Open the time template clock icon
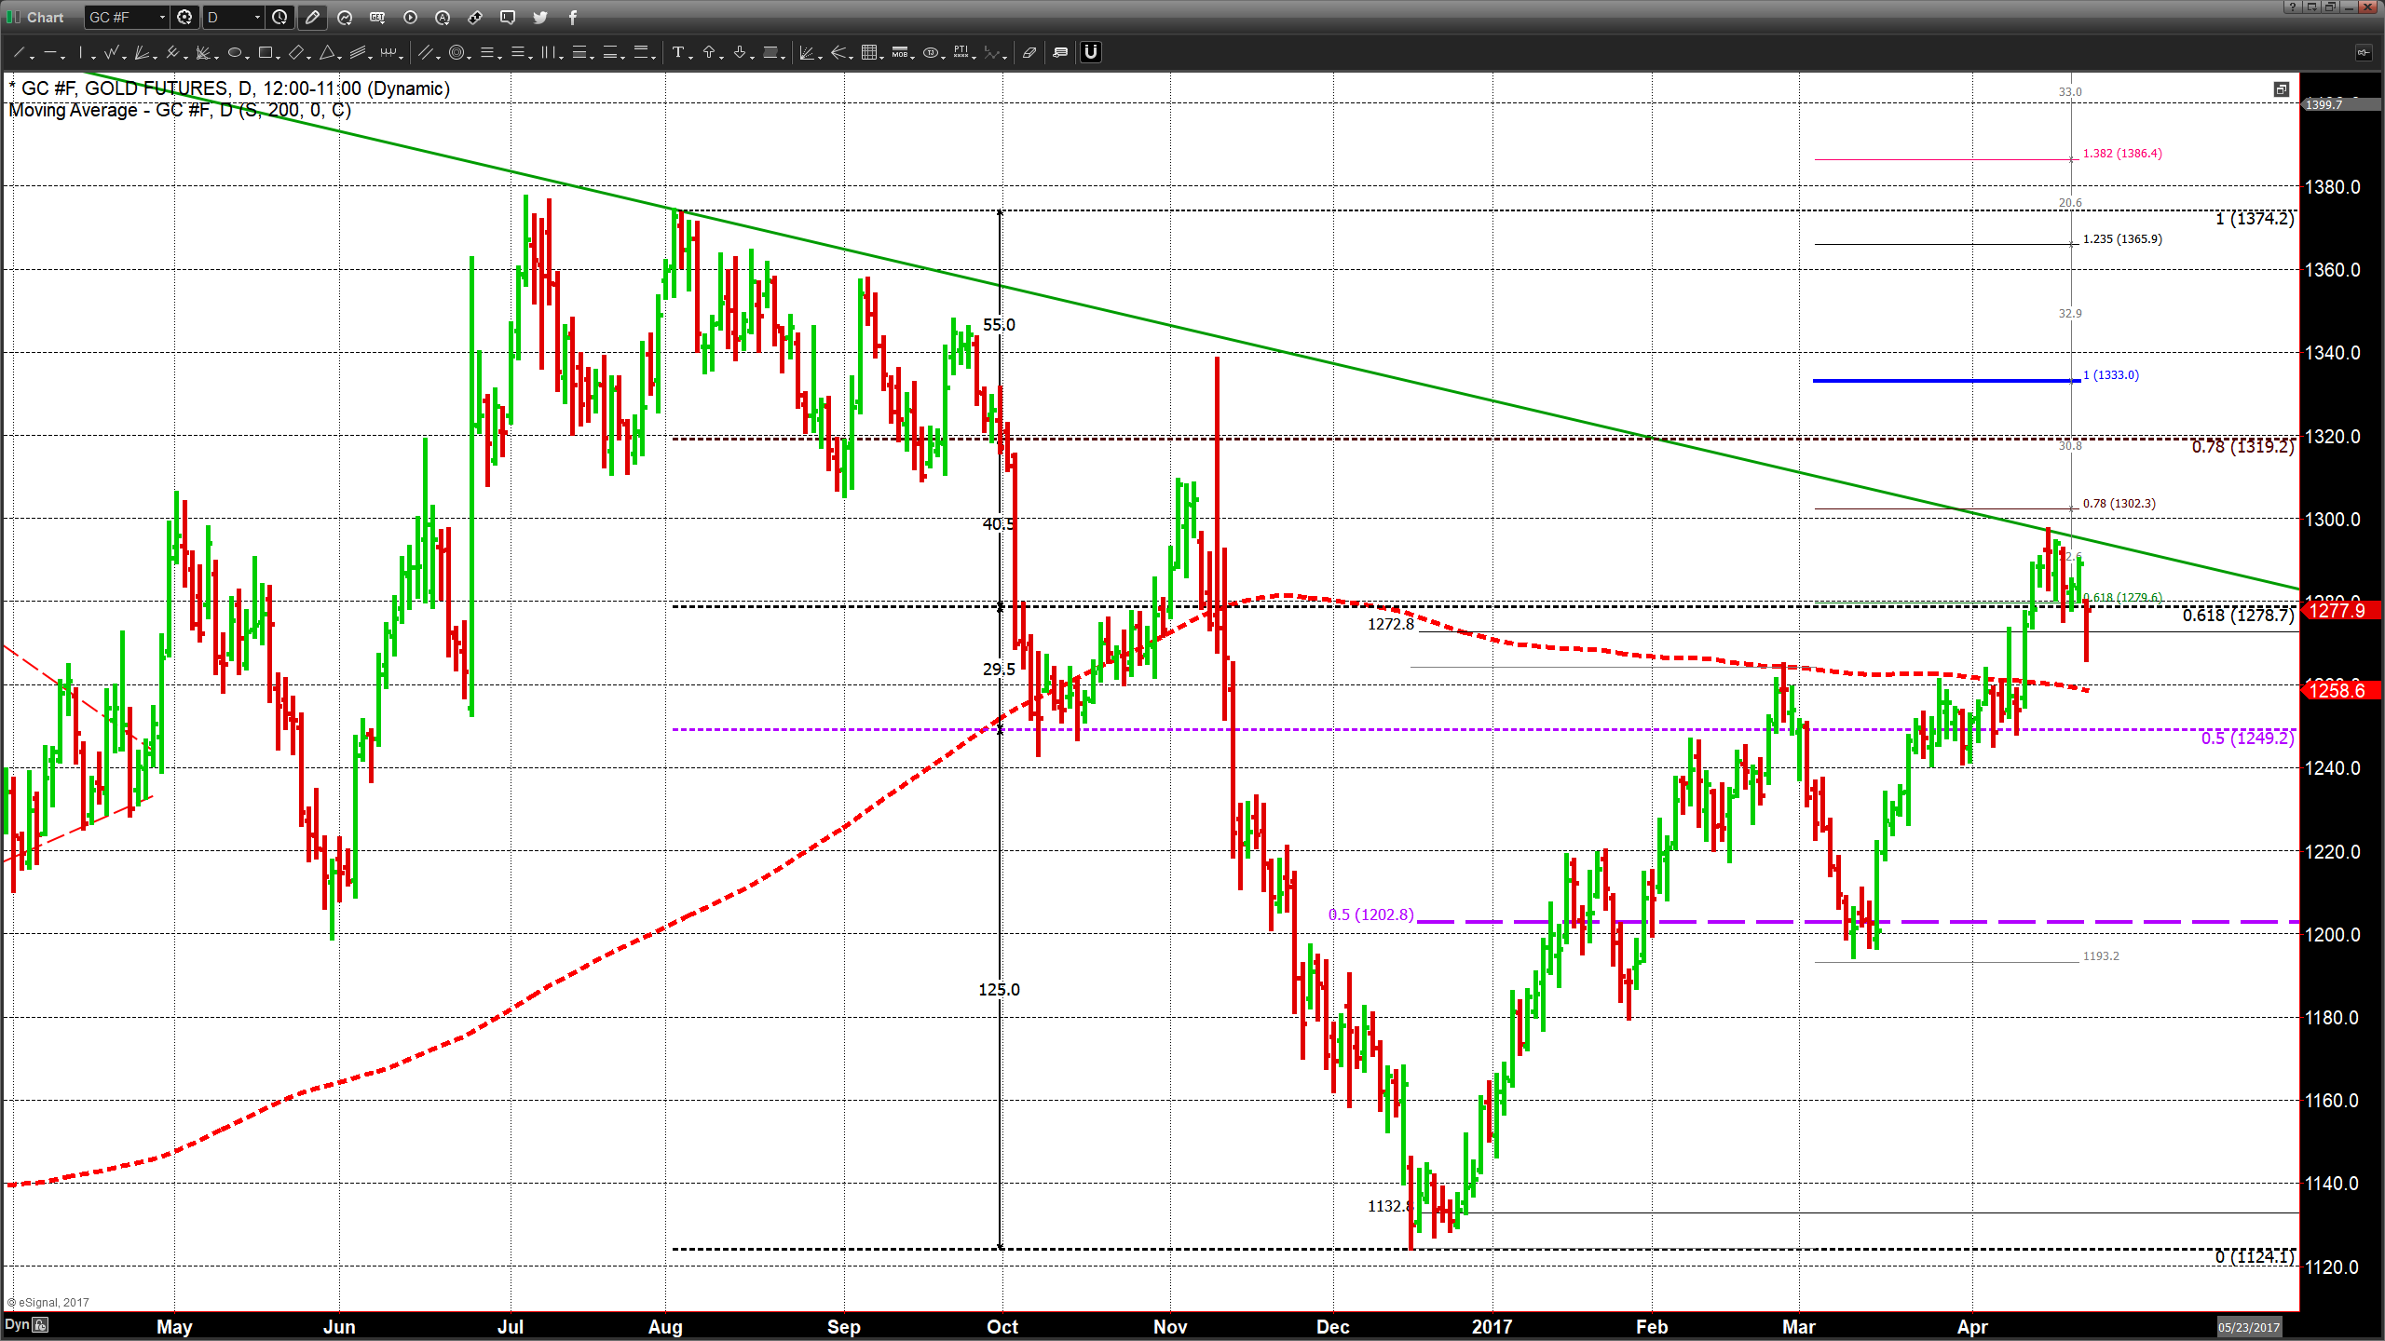2385x1341 pixels. coord(279,17)
